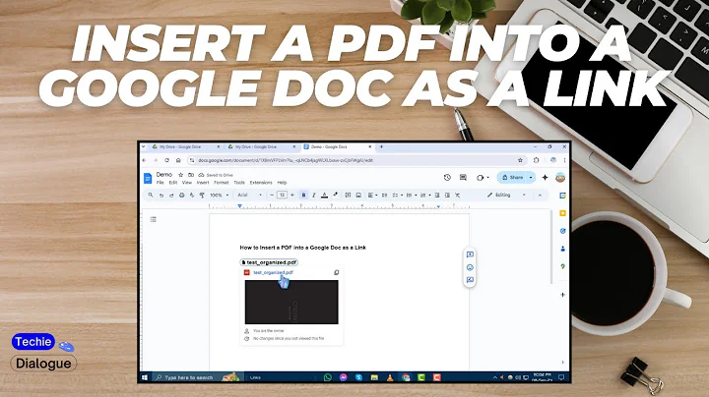Click the test_organized.pdf smart chip
Viewport: 709px width, 397px height.
(x=269, y=262)
